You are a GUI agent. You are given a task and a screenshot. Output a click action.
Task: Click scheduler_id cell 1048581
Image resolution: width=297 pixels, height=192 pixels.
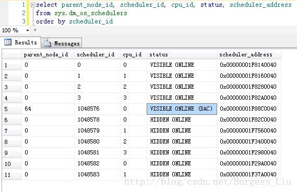pos(98,153)
